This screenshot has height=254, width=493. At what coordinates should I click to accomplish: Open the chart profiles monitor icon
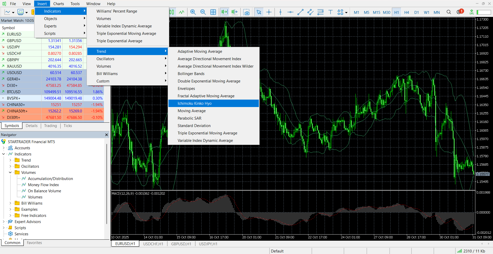(21, 12)
